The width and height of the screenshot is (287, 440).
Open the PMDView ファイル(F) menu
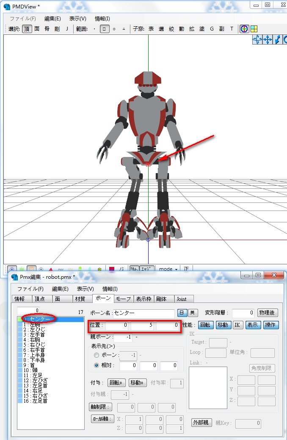tap(23, 19)
